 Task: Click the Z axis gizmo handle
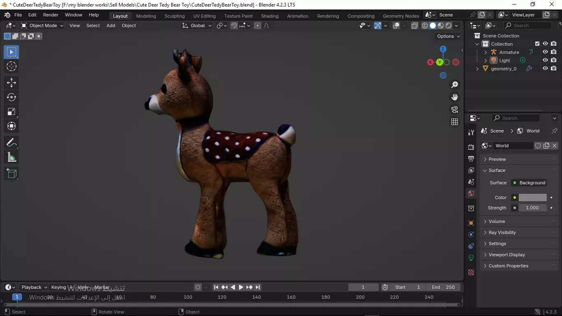coord(443,49)
